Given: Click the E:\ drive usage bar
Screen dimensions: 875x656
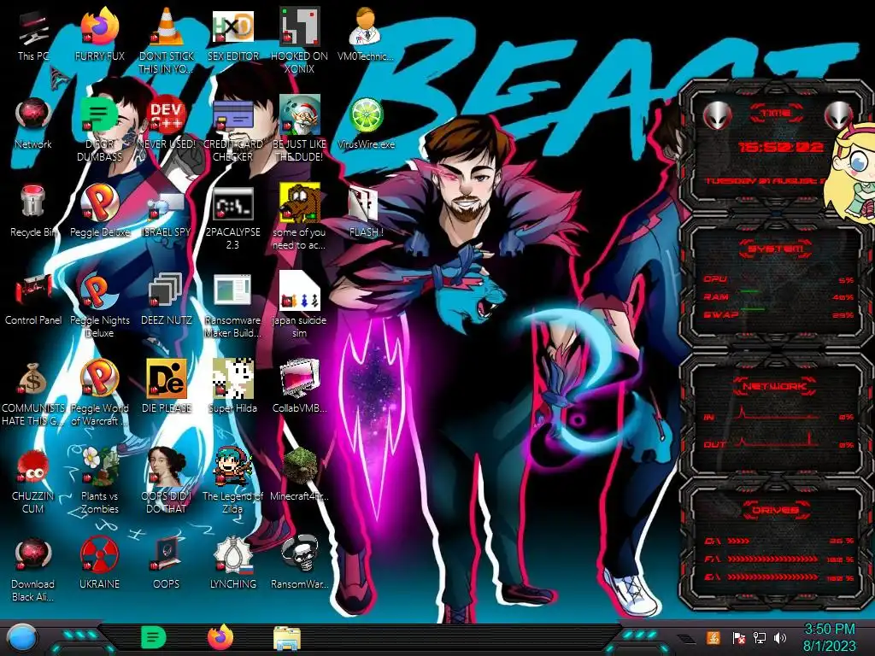Looking at the screenshot, I should [x=772, y=577].
